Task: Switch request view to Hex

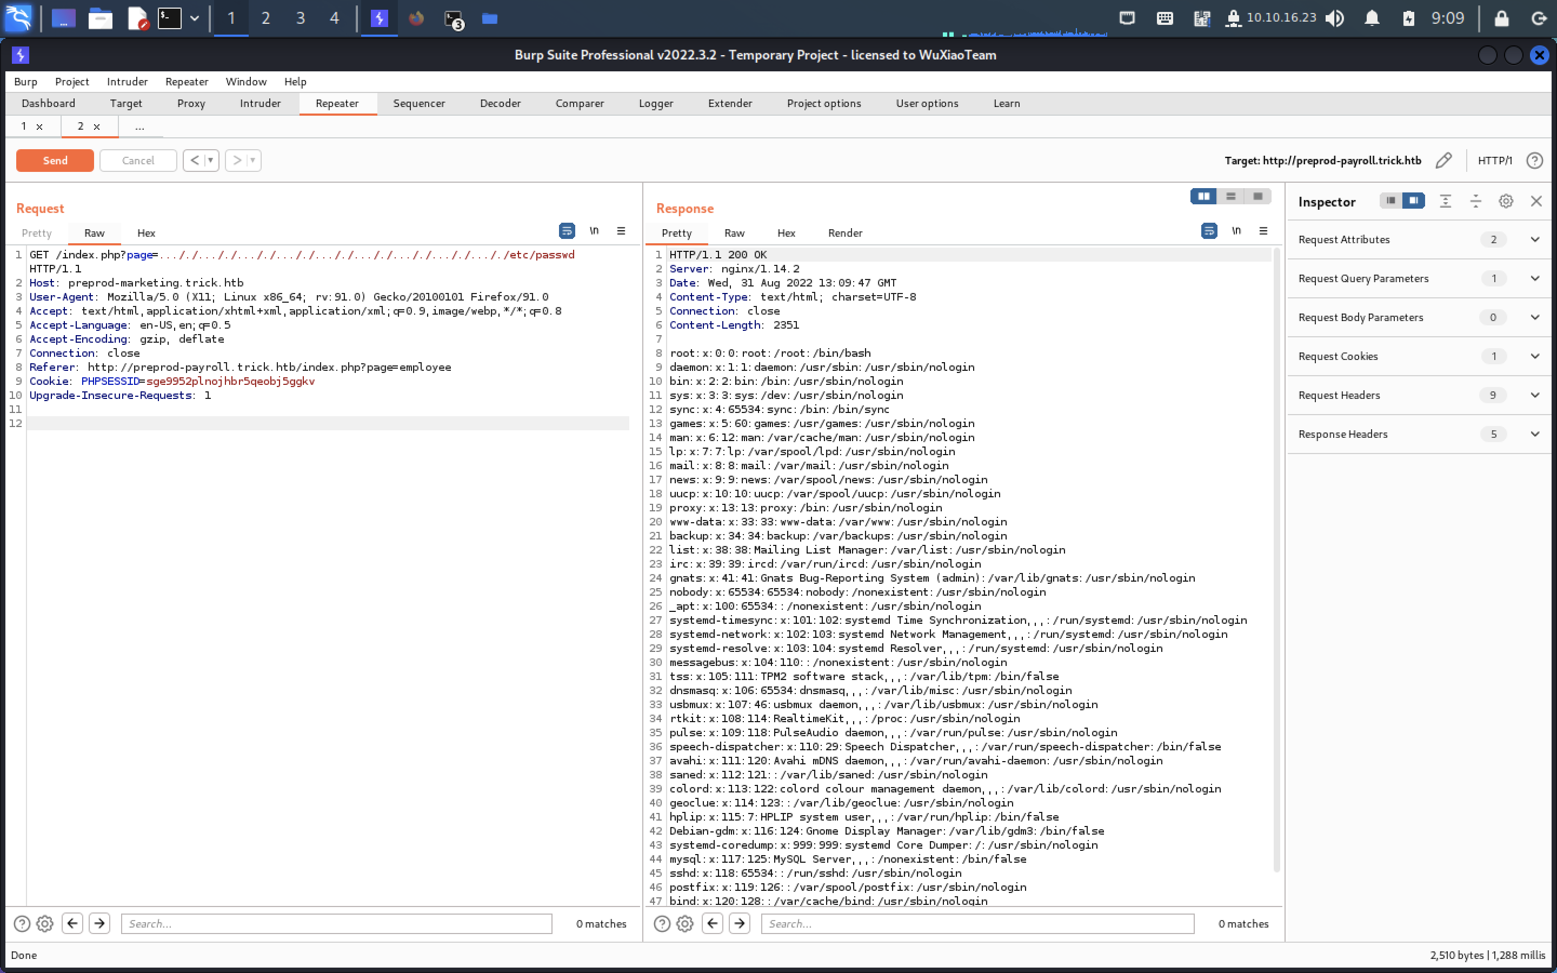Action: 146,233
